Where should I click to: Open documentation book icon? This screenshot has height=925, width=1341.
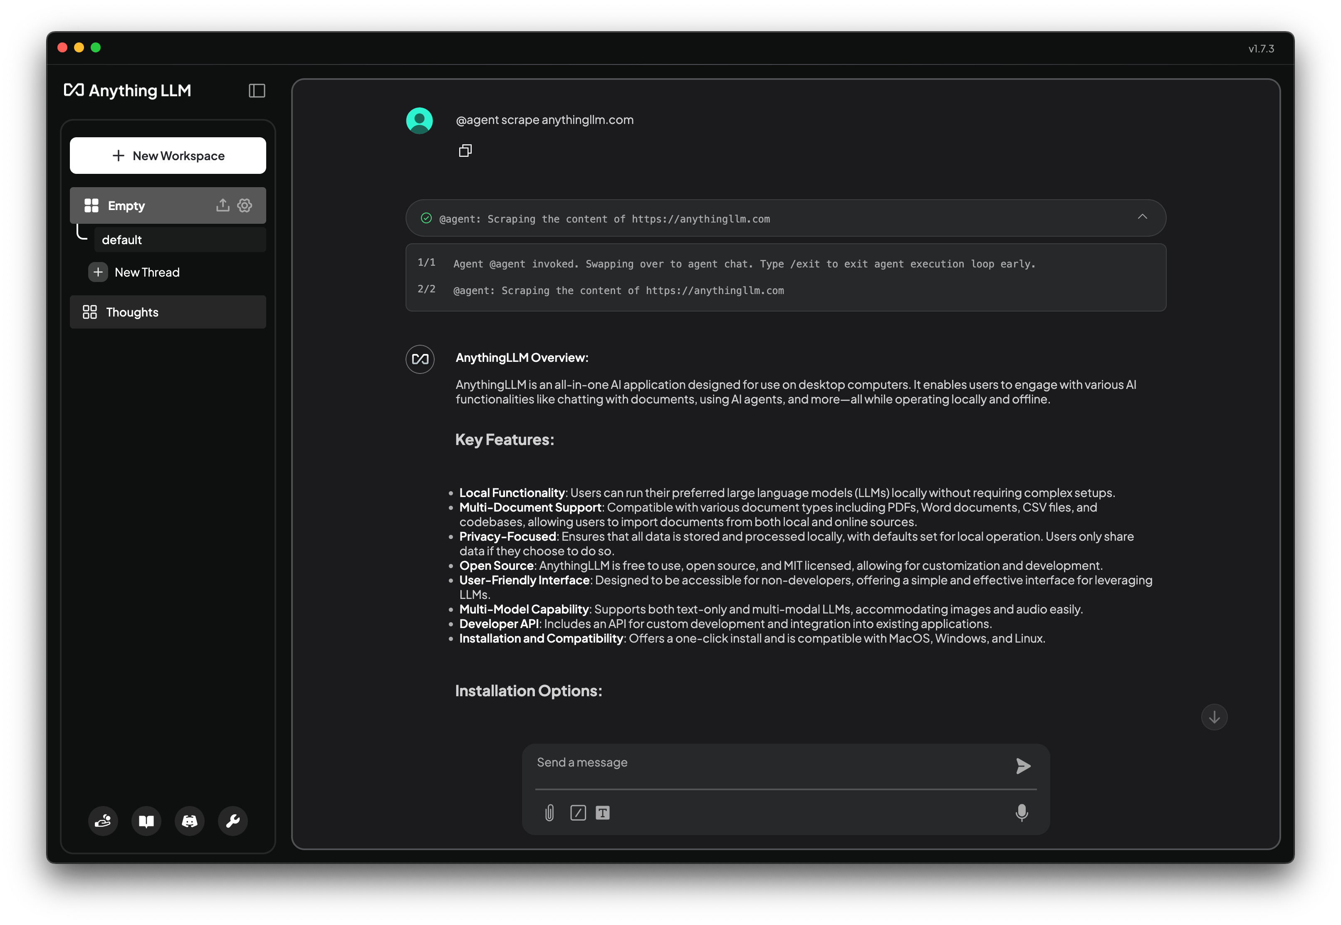(x=146, y=821)
